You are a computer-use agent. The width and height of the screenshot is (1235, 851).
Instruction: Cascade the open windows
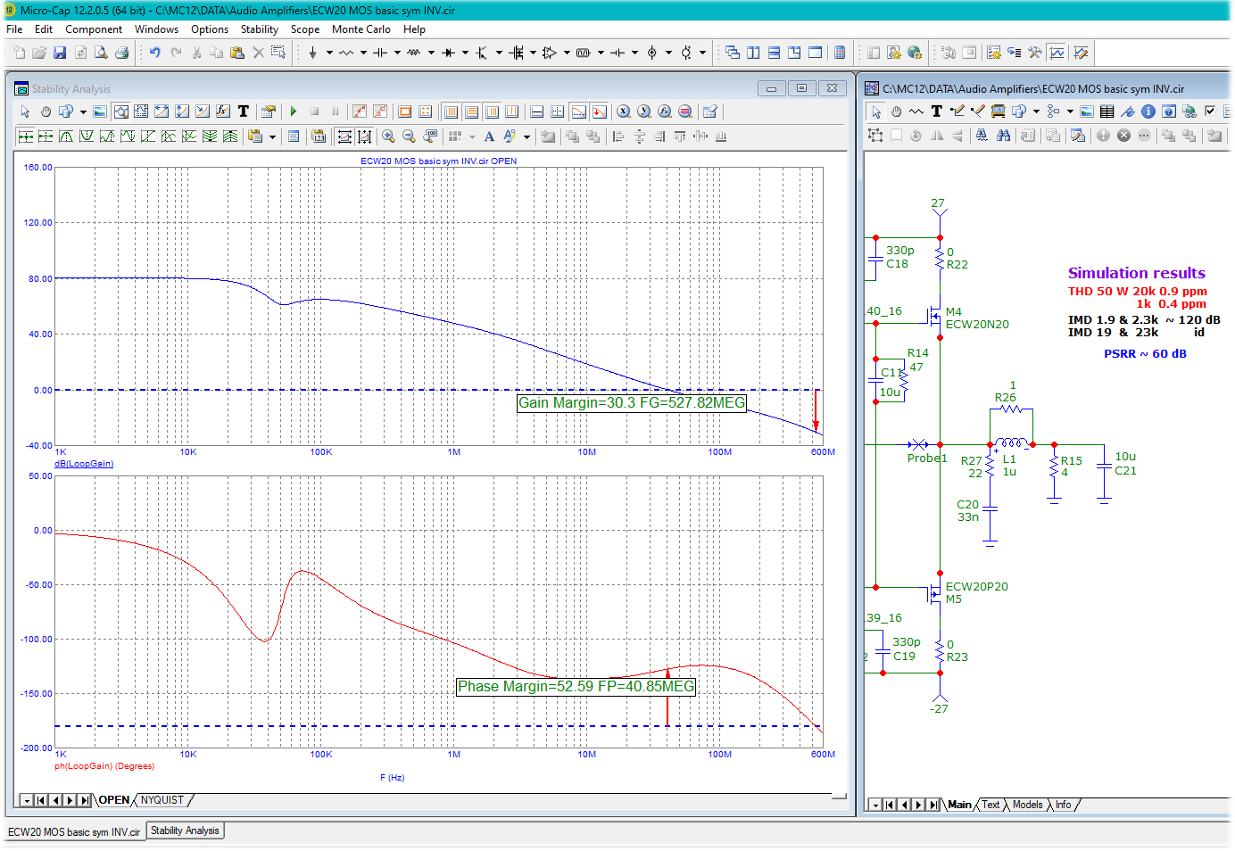(x=733, y=53)
